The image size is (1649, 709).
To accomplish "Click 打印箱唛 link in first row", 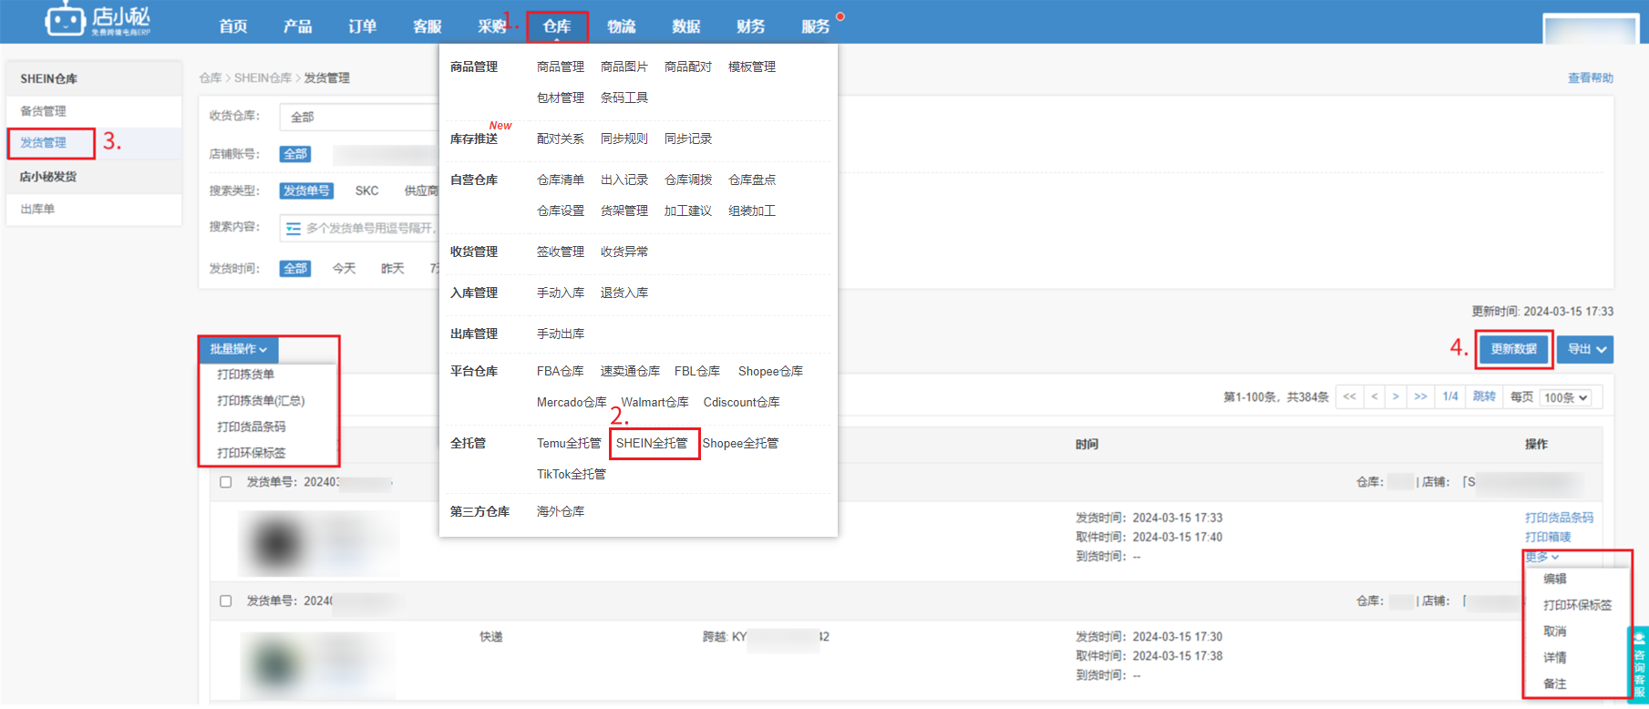I will (1548, 537).
